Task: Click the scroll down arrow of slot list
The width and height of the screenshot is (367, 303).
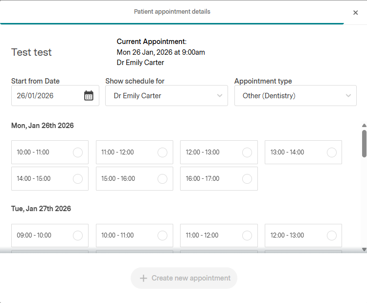Action: pos(364,249)
